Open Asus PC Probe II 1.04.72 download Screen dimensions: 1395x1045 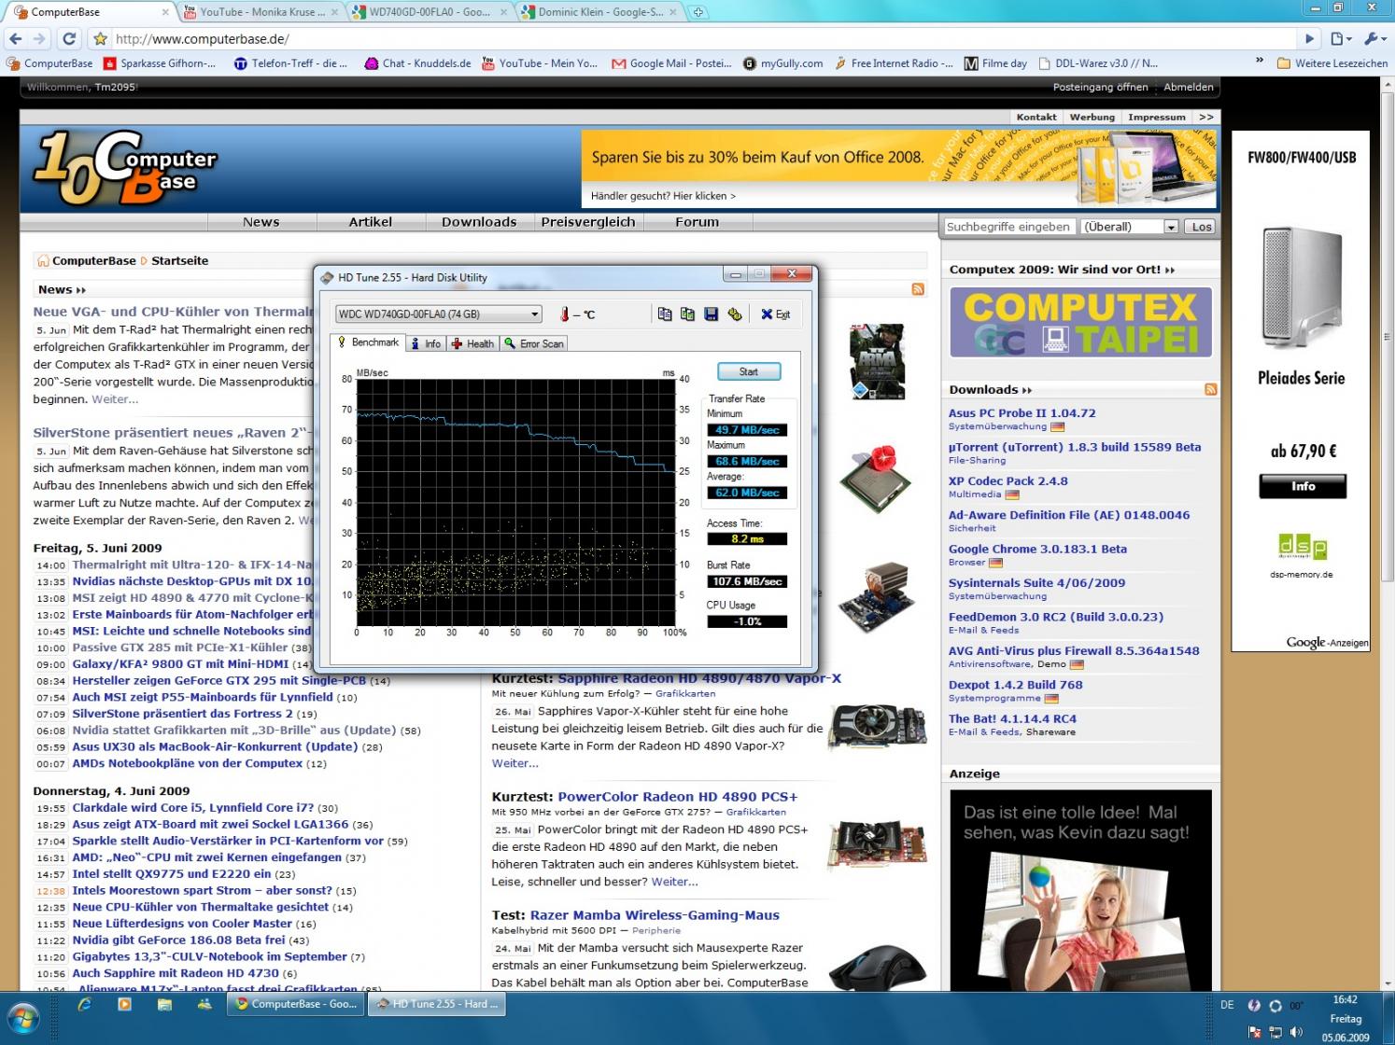pos(1022,413)
